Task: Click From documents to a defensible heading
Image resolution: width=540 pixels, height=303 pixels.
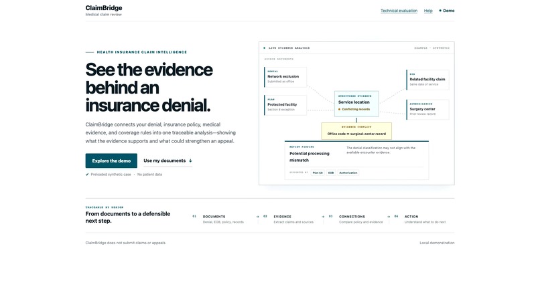Action: (128, 217)
